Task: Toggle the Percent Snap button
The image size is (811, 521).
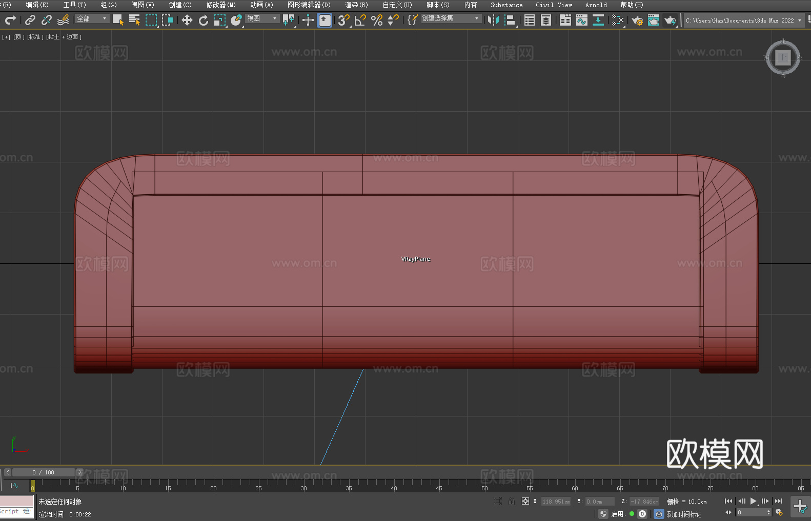Action: click(x=377, y=20)
